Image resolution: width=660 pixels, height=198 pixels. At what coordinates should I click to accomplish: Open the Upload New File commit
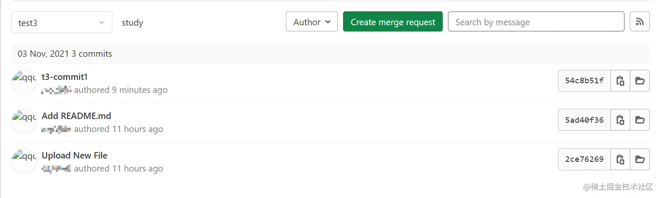tap(75, 155)
